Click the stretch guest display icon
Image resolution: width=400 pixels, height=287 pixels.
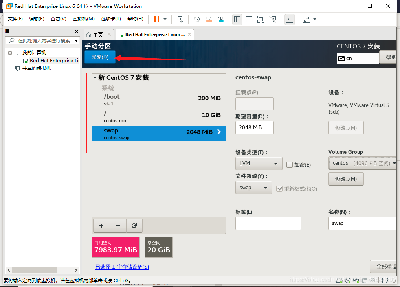tap(306, 19)
